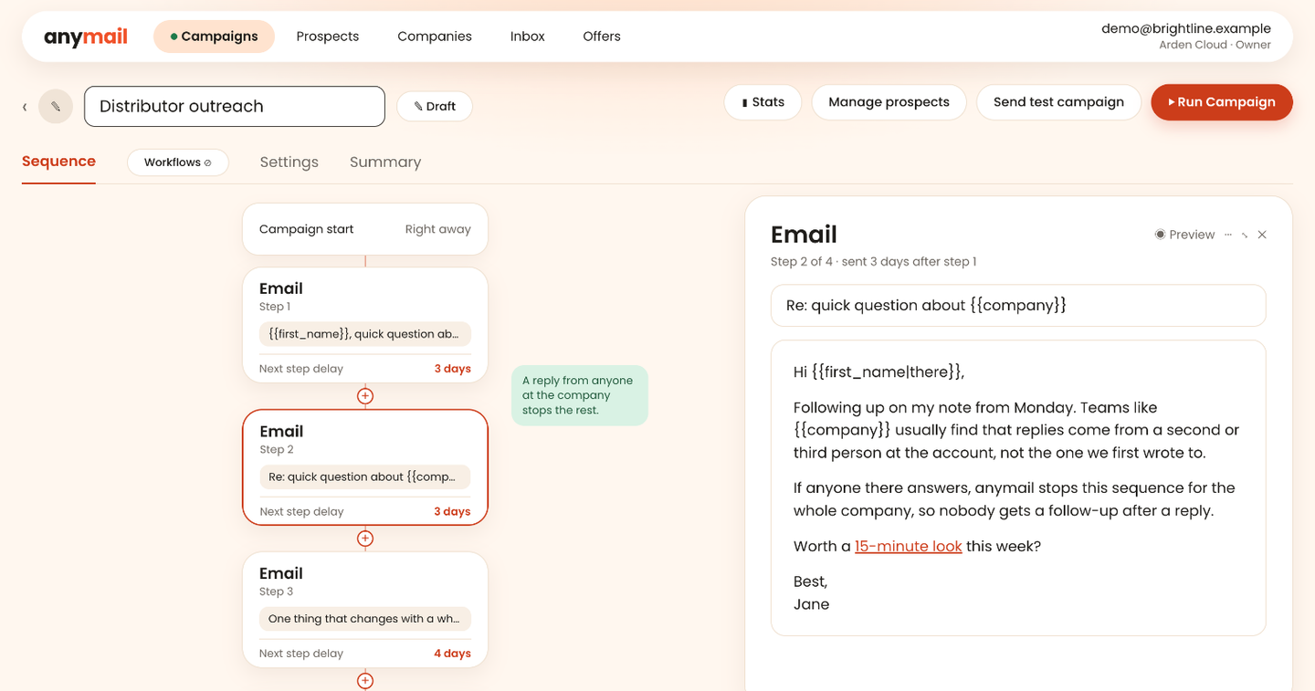The width and height of the screenshot is (1315, 691).
Task: Open the more options ellipsis in Email panel
Action: [1229, 235]
